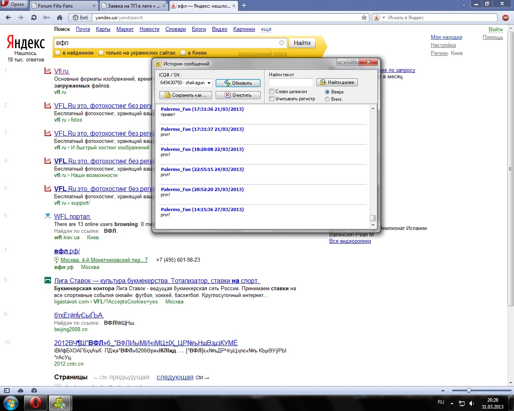Click the ABP adblock extension icon
The width and height of the screenshot is (514, 411).
click(506, 18)
